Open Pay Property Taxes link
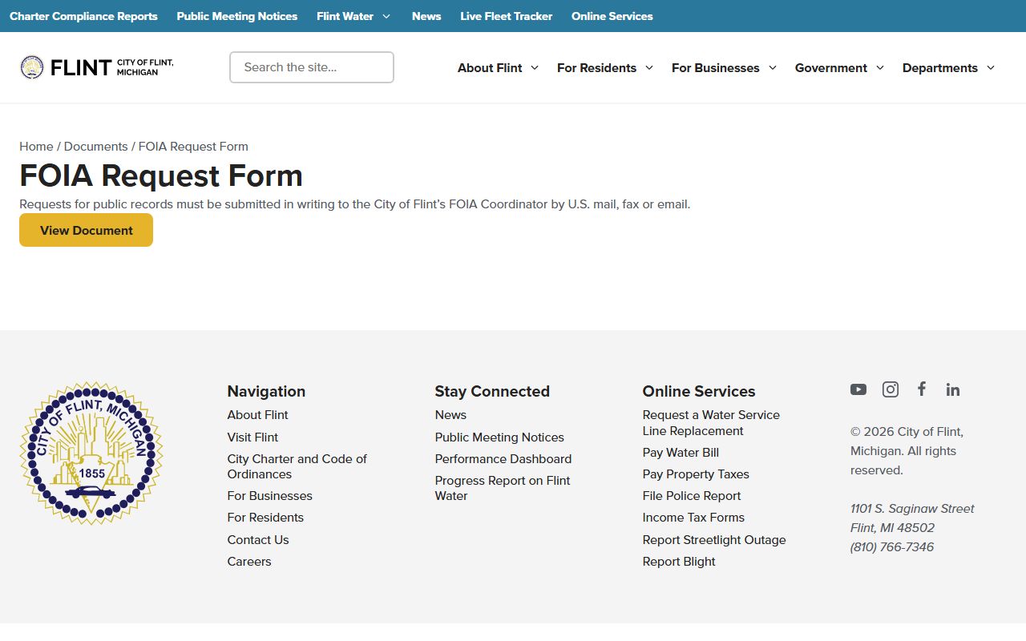Viewport: 1026px width, 641px height. [x=696, y=474]
